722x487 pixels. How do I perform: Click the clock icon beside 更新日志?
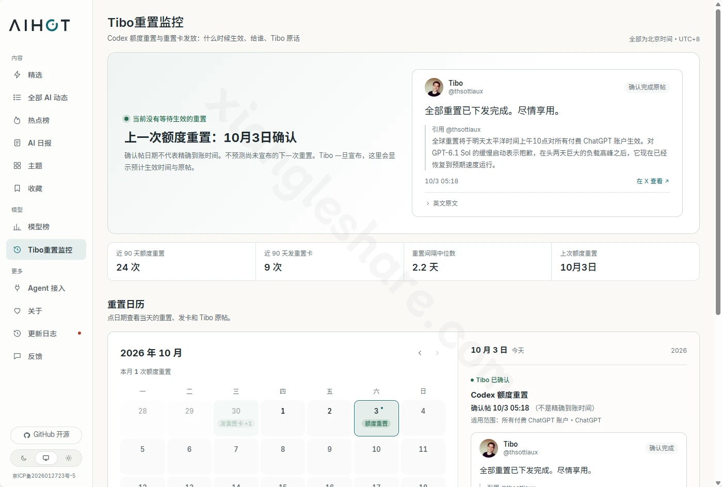point(17,334)
